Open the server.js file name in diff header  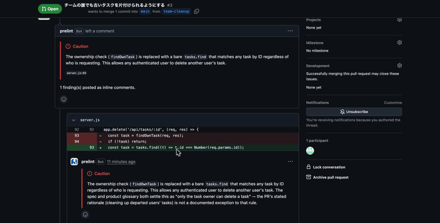(x=90, y=120)
